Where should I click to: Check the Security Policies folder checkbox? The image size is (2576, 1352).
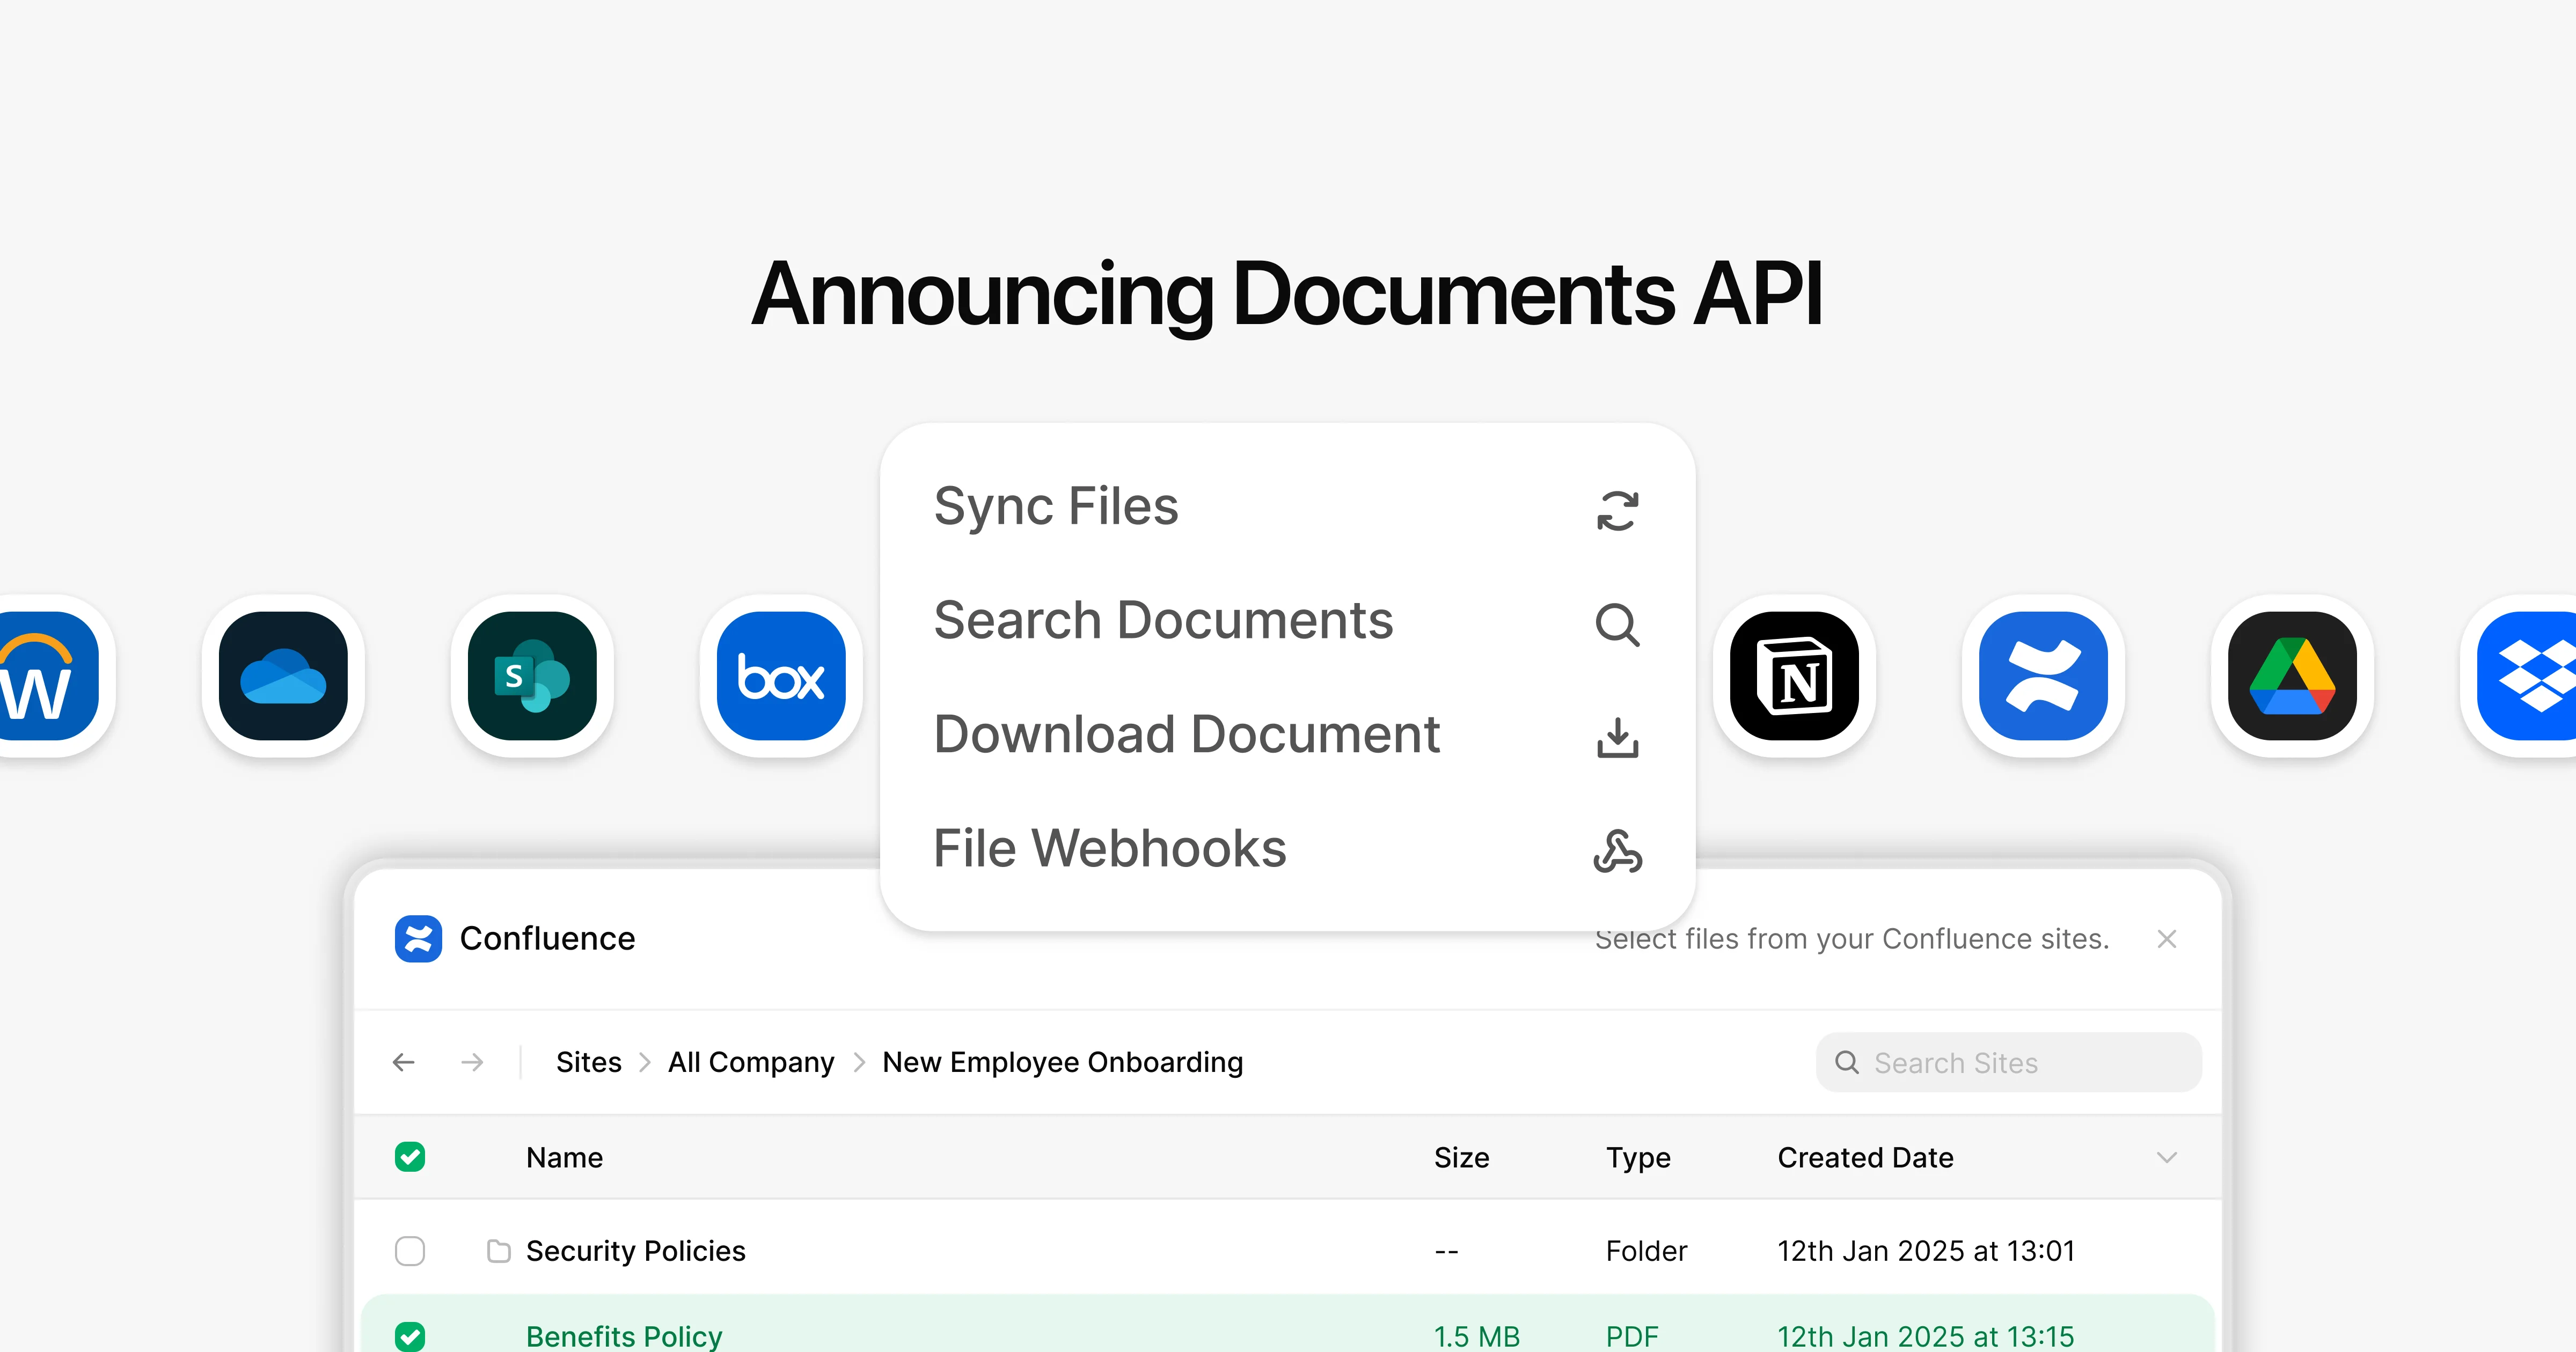[x=410, y=1251]
